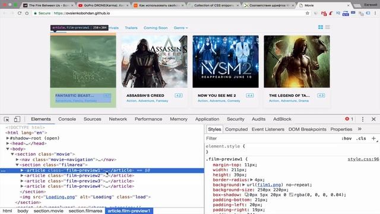Open the Application tab
This screenshot has width=380, height=214.
(x=207, y=119)
